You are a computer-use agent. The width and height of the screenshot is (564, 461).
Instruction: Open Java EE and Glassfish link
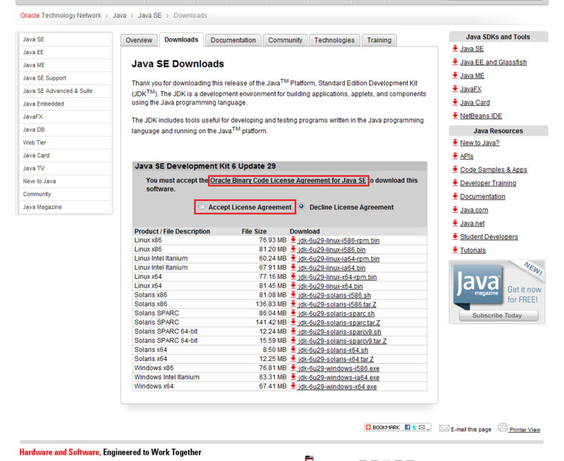click(x=493, y=62)
